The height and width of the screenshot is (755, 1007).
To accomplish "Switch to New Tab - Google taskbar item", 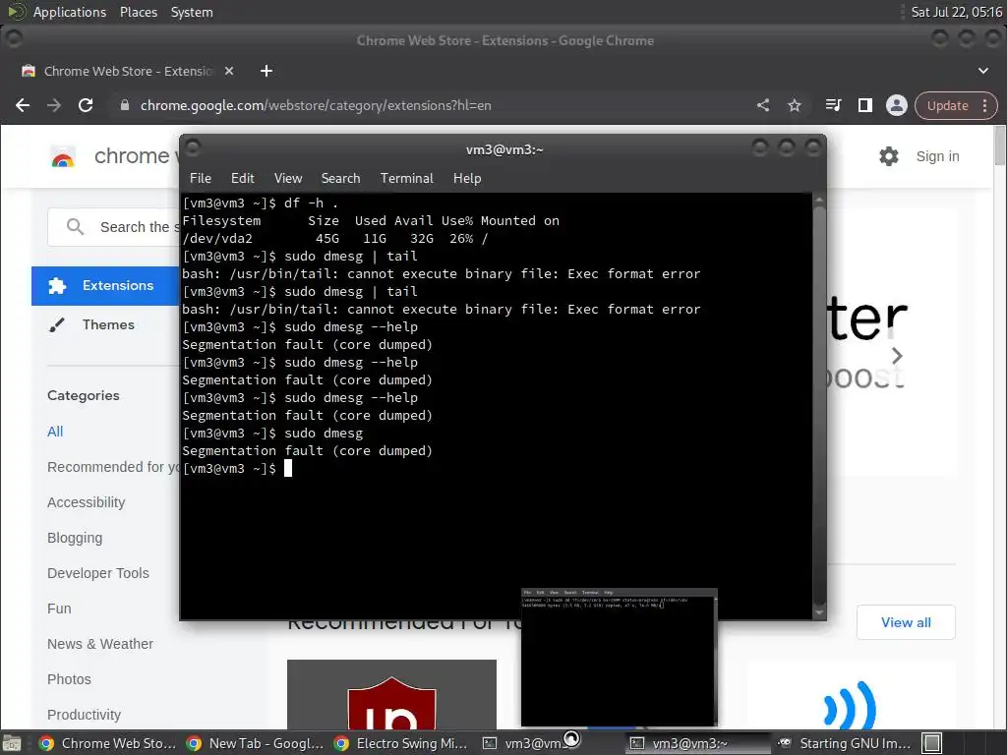I will click(255, 743).
